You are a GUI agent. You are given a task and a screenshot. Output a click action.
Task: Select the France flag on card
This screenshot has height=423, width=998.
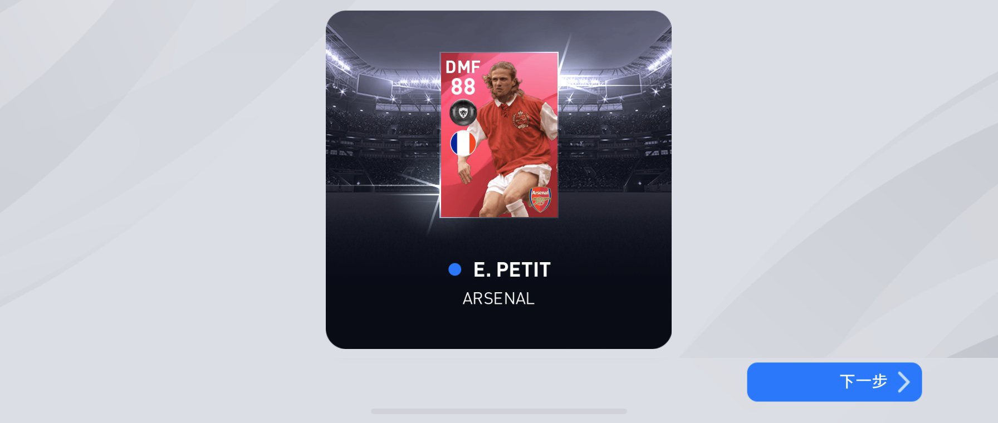tap(463, 143)
